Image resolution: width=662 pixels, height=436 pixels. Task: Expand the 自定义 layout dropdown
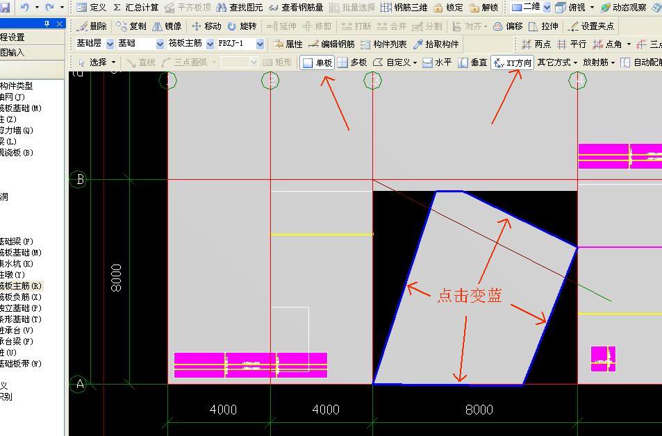pos(415,62)
